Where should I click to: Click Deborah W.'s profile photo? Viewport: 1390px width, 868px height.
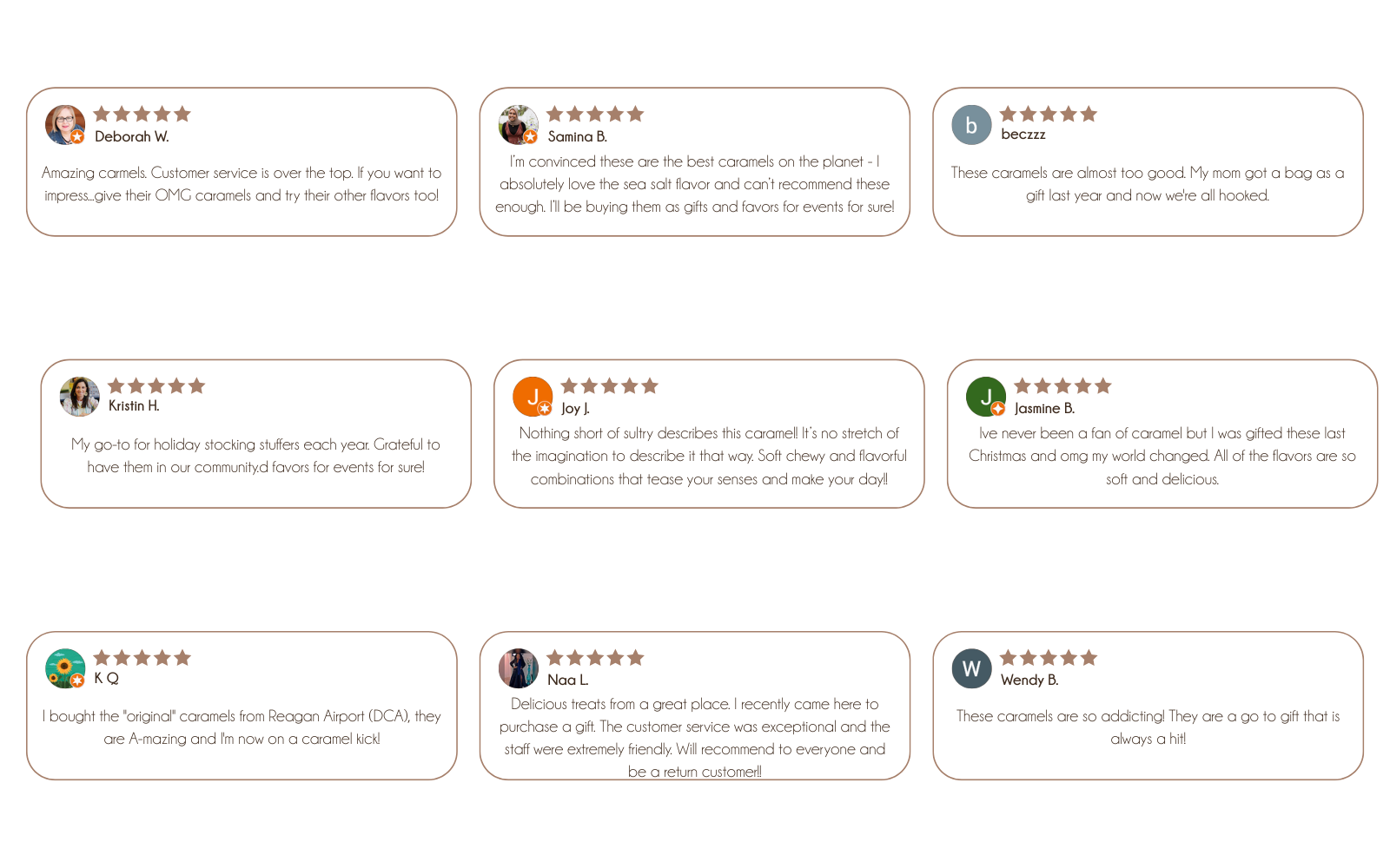(x=65, y=125)
